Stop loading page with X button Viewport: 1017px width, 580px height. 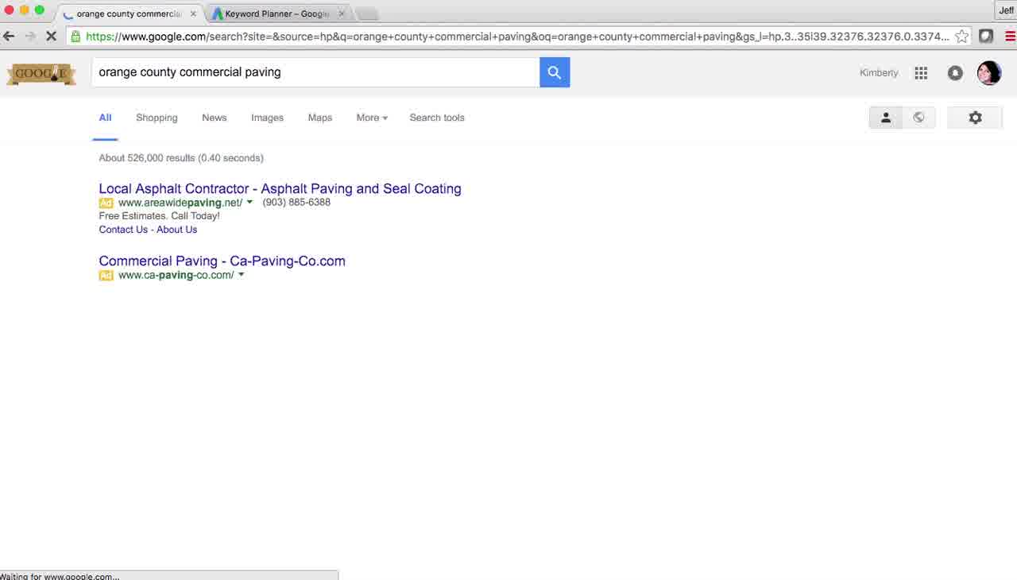pyautogui.click(x=50, y=36)
